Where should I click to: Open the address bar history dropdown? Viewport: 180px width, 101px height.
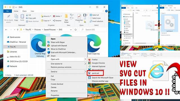coord(71,30)
